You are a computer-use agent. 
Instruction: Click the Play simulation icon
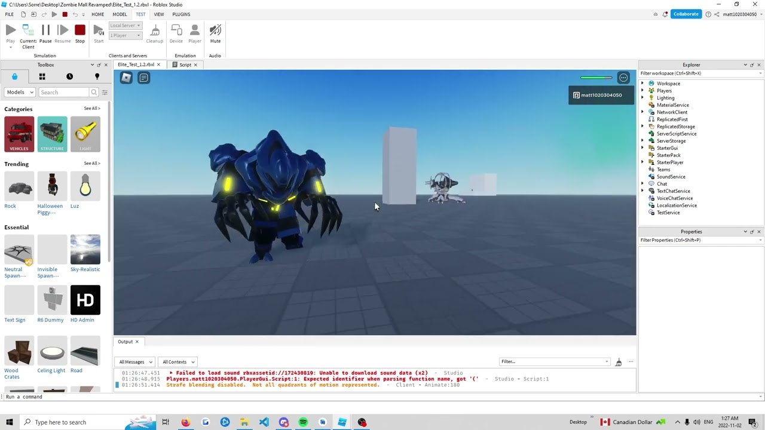pyautogui.click(x=11, y=30)
